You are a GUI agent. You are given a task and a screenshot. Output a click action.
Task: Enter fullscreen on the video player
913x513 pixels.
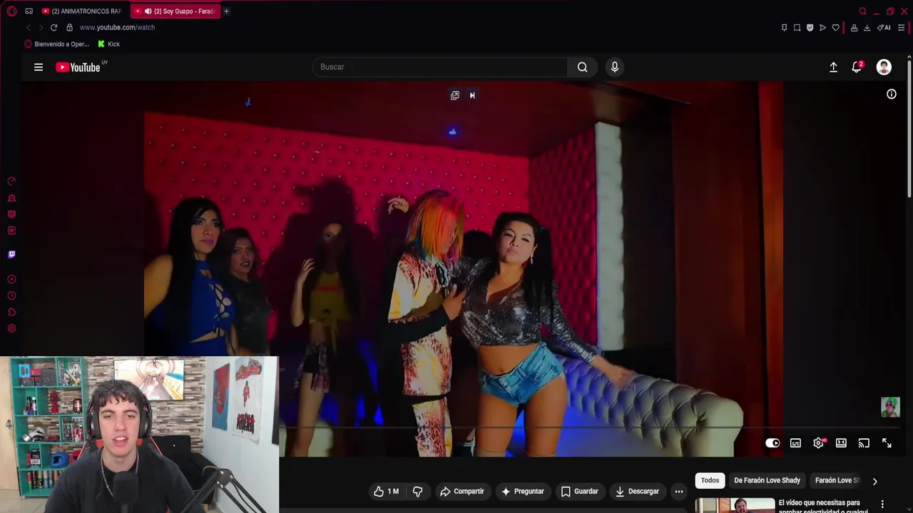coord(887,443)
